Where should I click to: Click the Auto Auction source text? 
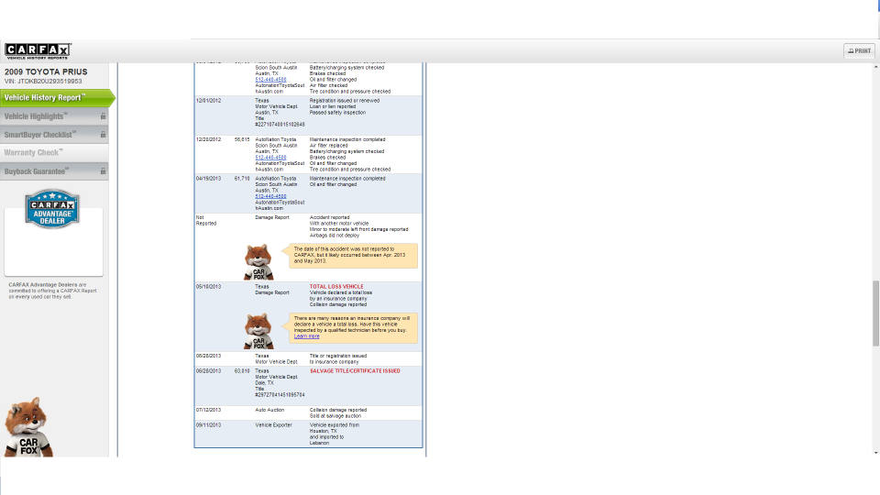269,410
